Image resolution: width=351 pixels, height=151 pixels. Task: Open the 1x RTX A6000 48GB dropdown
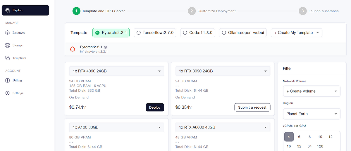click(x=223, y=127)
